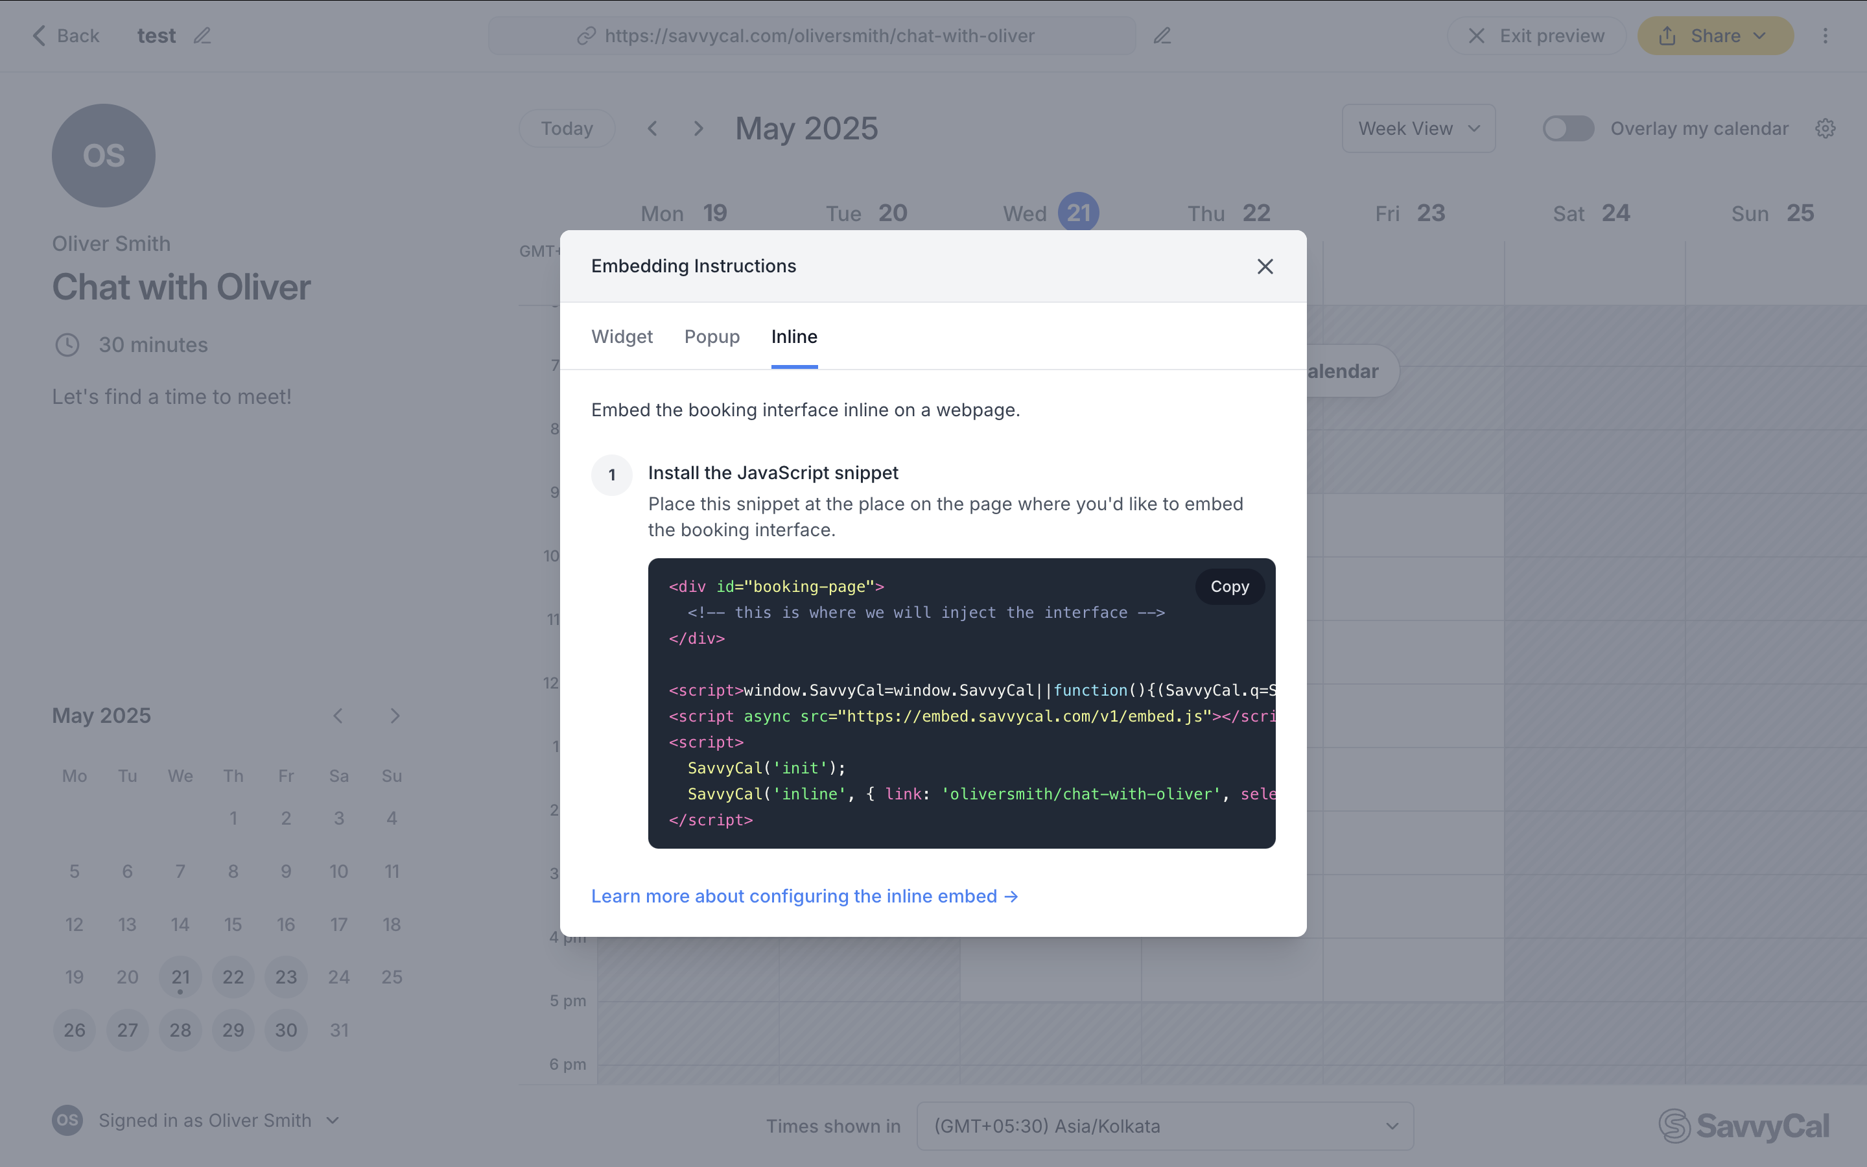Select May 29 in the mini calendar
1867x1167 pixels.
[x=233, y=1030]
